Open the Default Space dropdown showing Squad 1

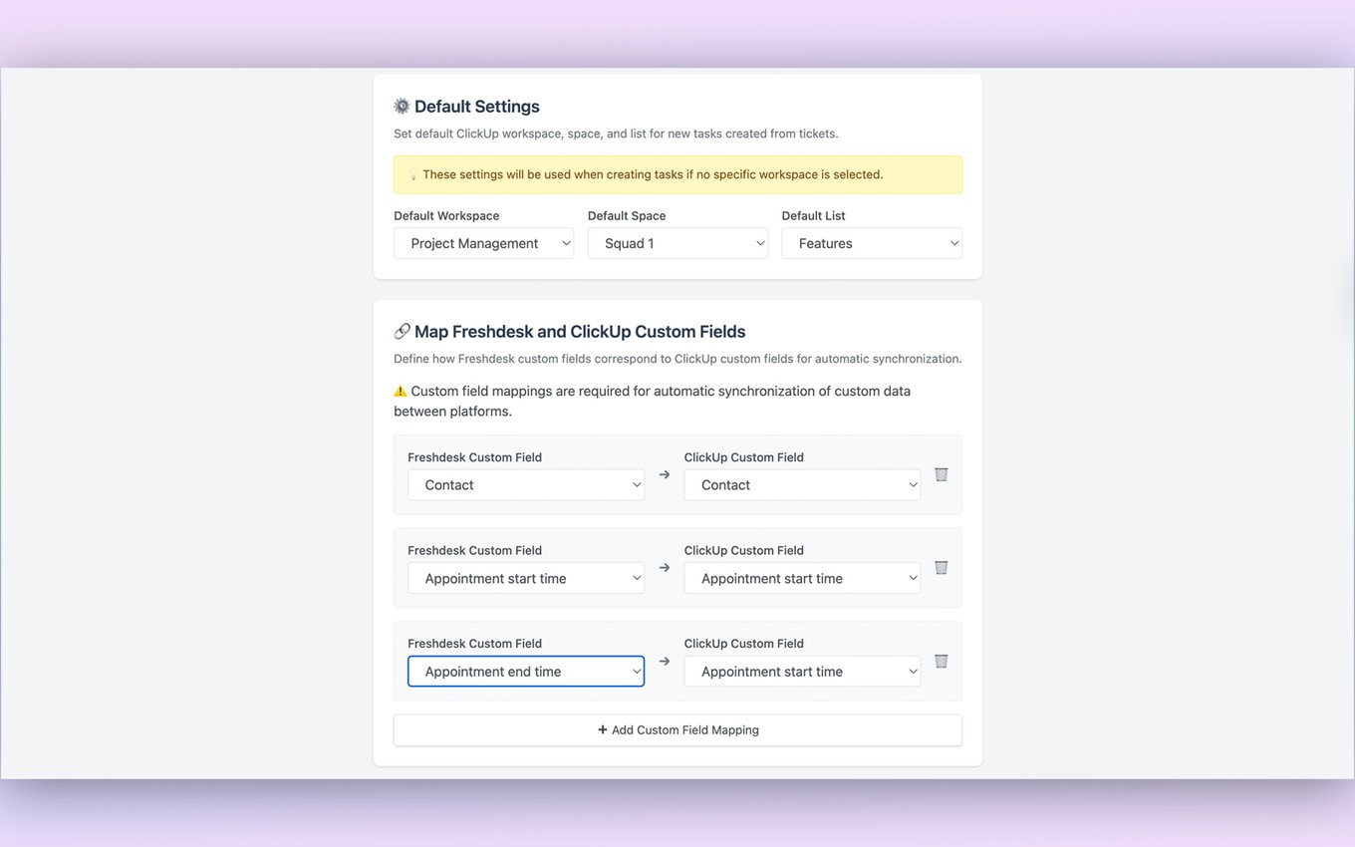(x=677, y=243)
